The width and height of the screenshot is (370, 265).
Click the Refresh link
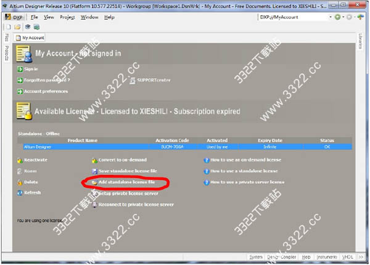[32, 193]
